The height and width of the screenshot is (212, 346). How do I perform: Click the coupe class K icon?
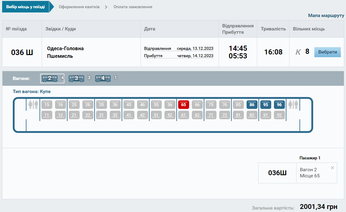click(x=298, y=52)
